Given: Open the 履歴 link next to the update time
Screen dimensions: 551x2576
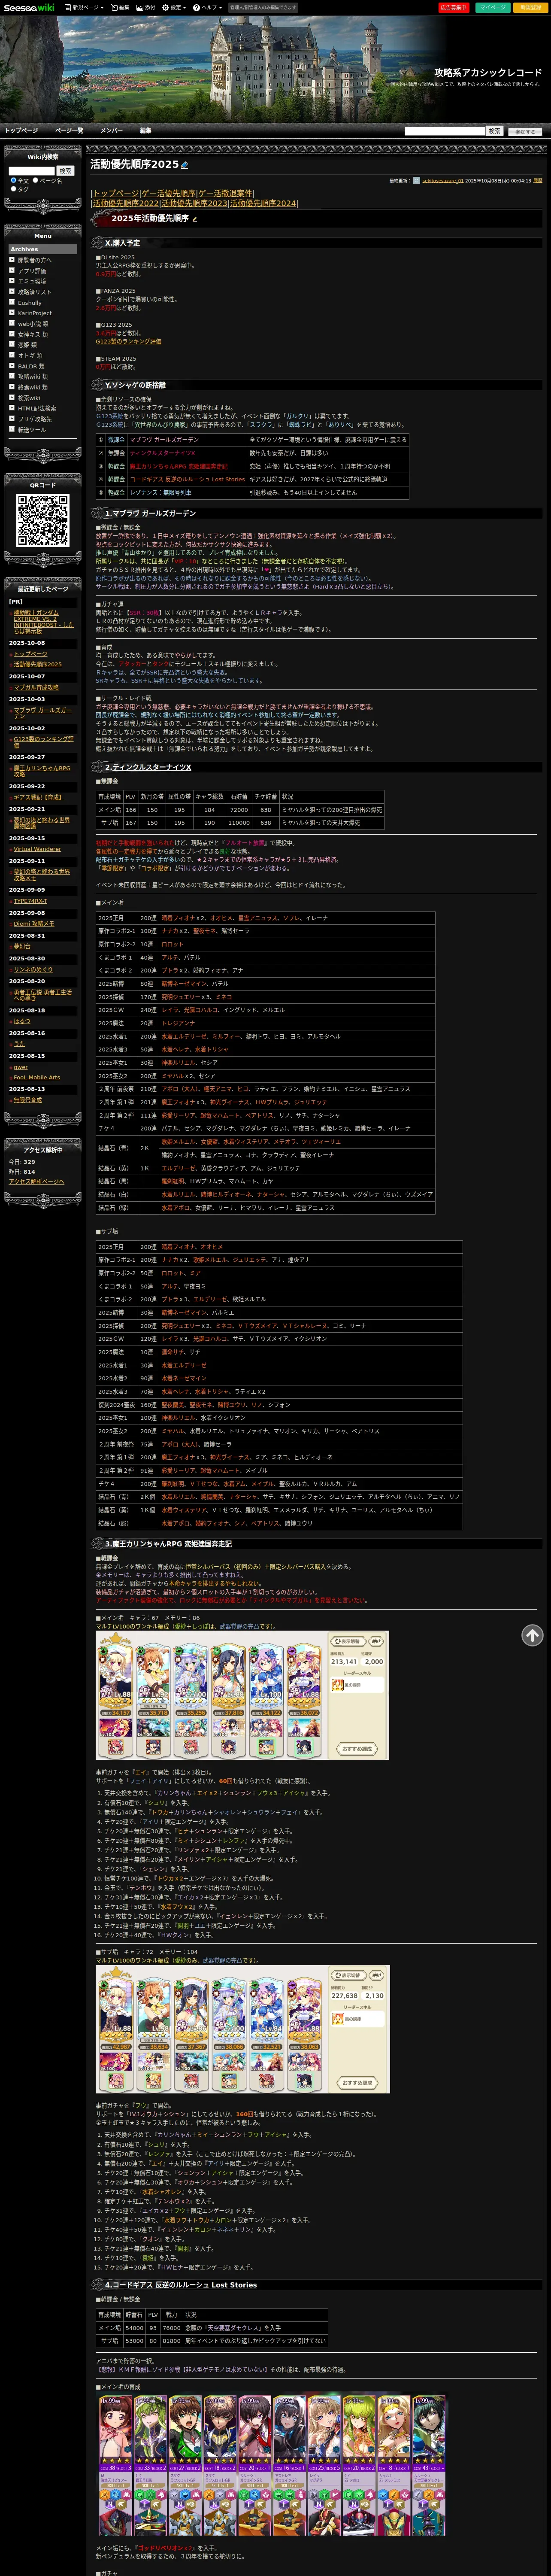Looking at the screenshot, I should coord(538,181).
